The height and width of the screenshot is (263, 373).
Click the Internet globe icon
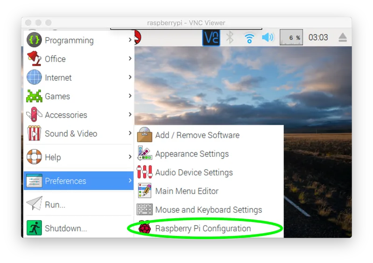pyautogui.click(x=34, y=77)
